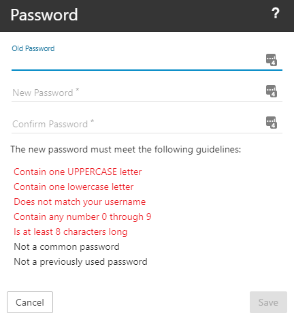The height and width of the screenshot is (322, 294).
Task: Select the 'Contain one lowercase letter' rule
Action: tap(73, 187)
